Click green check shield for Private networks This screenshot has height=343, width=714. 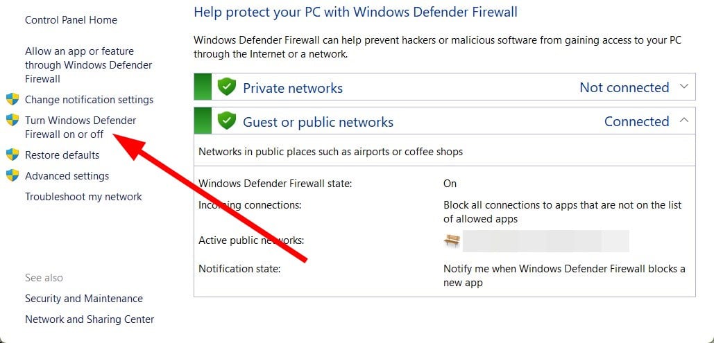(227, 87)
